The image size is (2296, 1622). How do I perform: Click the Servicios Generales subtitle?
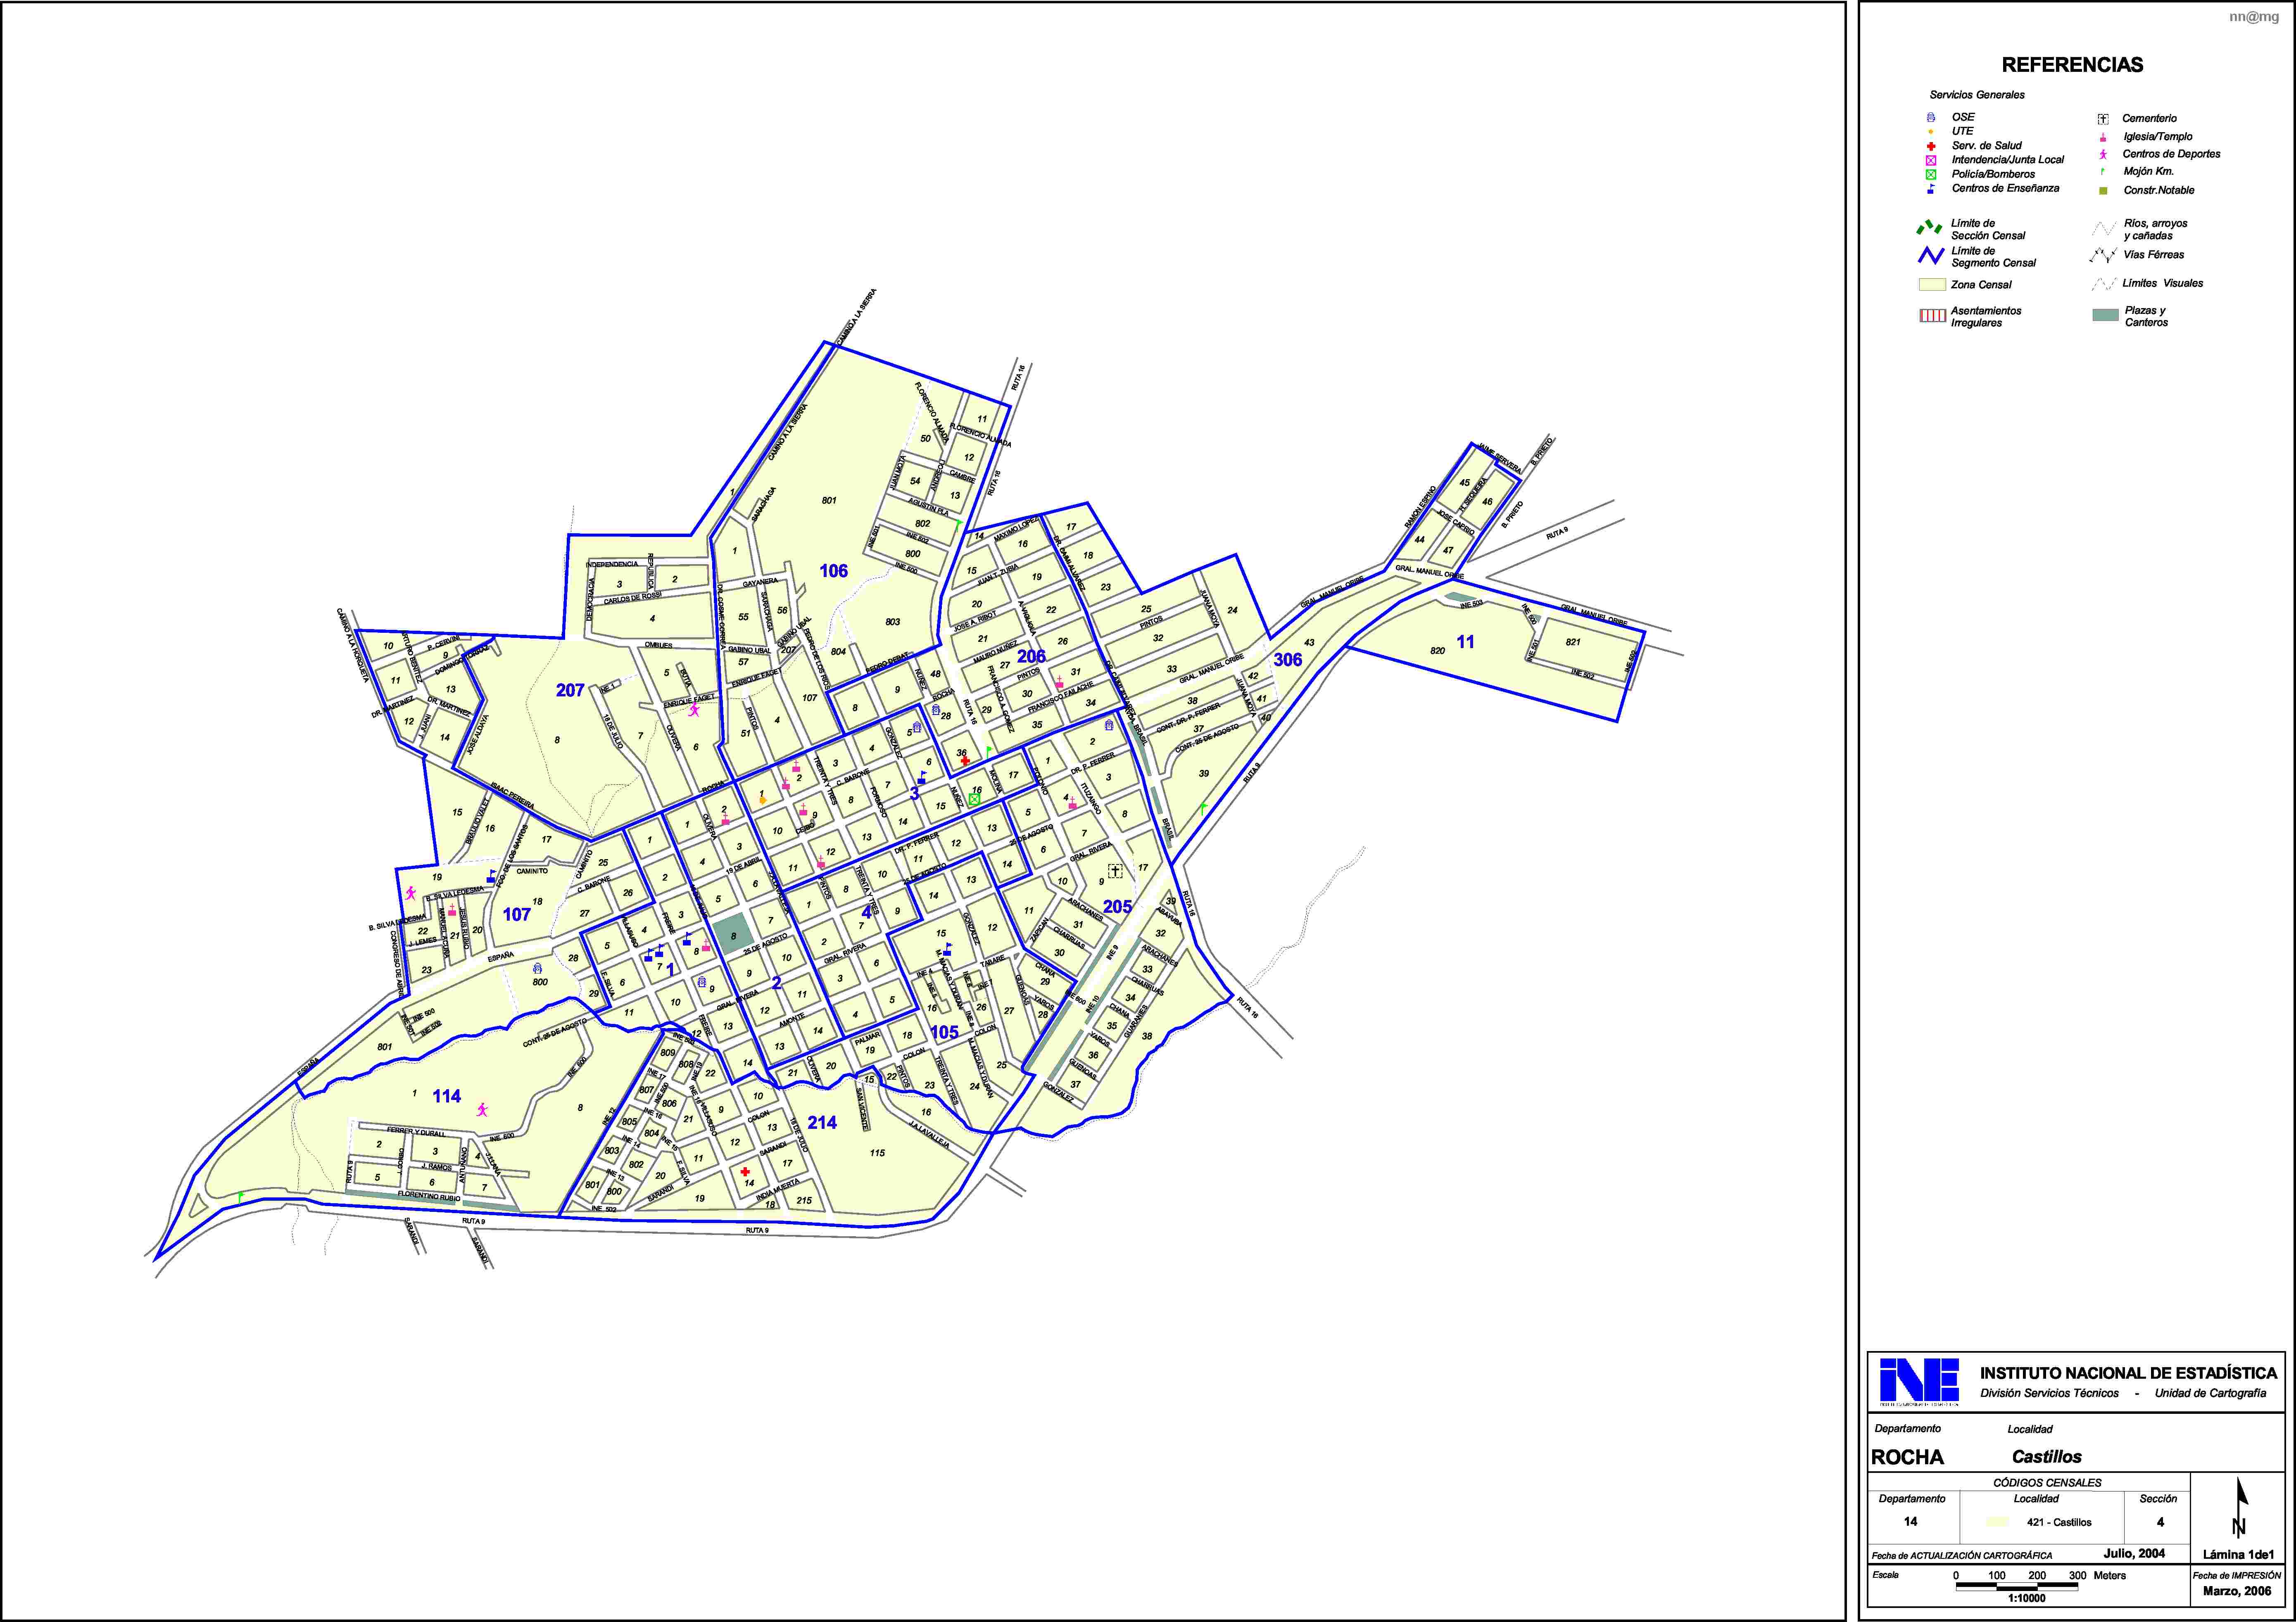pyautogui.click(x=1977, y=95)
